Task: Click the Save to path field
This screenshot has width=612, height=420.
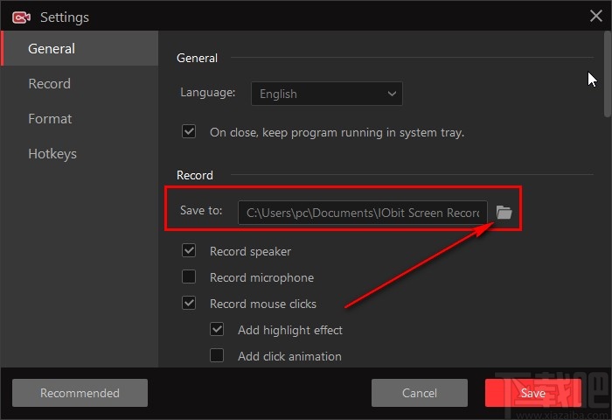Action: click(x=363, y=212)
